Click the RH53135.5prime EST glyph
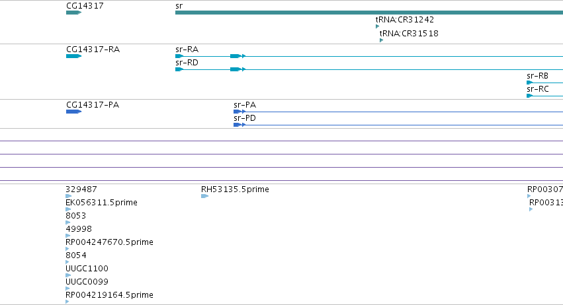This screenshot has height=305, width=563. [x=204, y=196]
